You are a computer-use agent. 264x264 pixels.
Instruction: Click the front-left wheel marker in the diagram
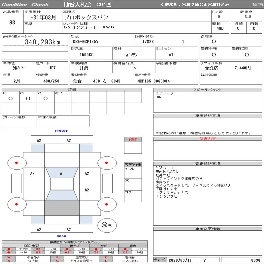click(16, 163)
